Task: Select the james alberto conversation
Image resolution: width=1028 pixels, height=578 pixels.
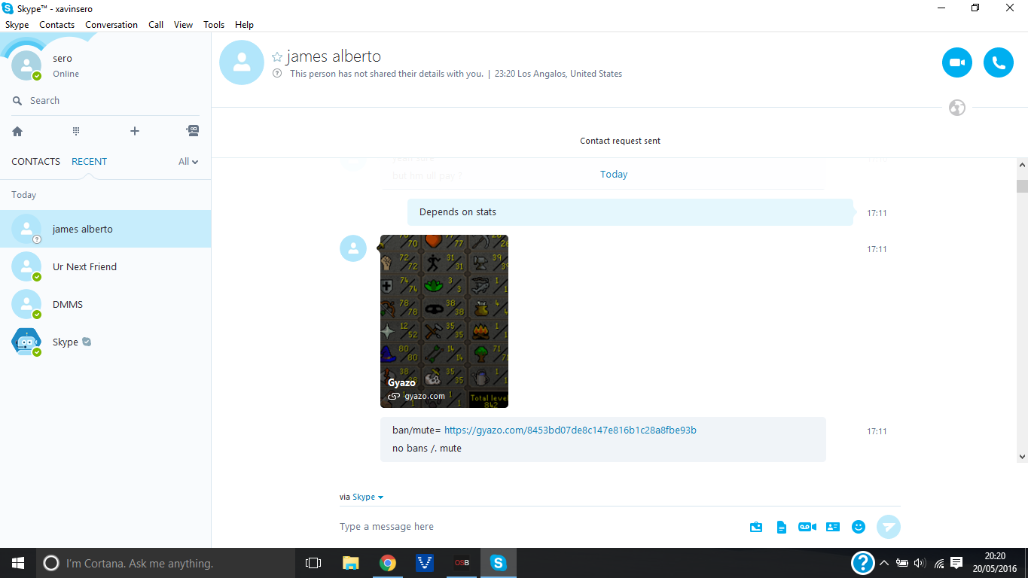Action: (x=105, y=229)
